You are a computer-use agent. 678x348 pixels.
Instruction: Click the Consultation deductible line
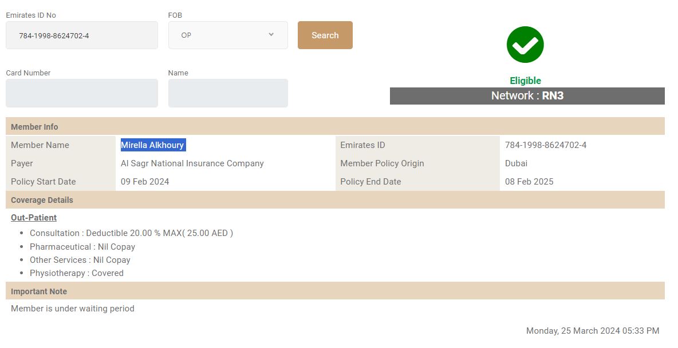tap(131, 233)
